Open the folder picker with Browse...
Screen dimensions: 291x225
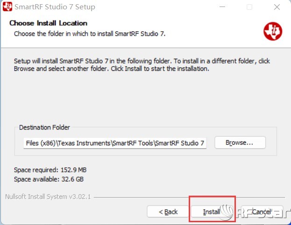coord(240,143)
